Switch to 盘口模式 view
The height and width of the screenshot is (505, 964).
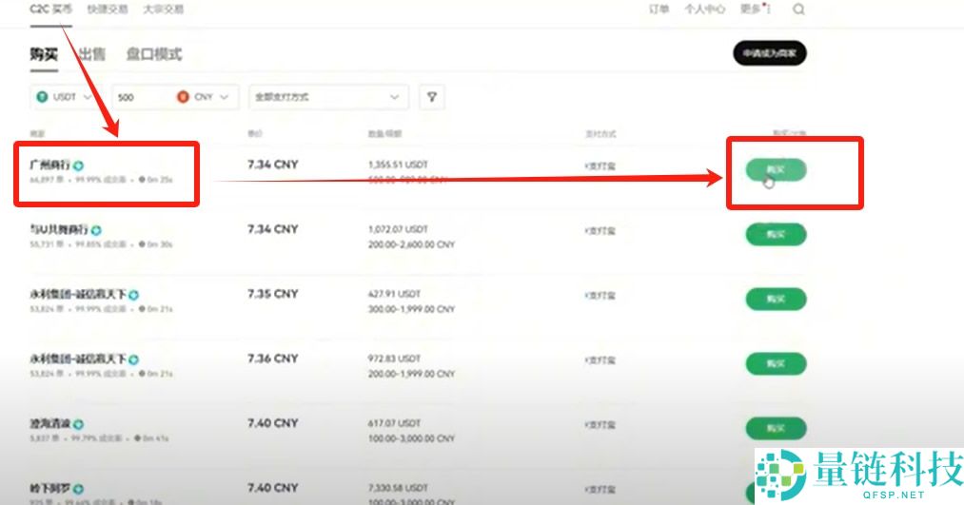[x=154, y=54]
